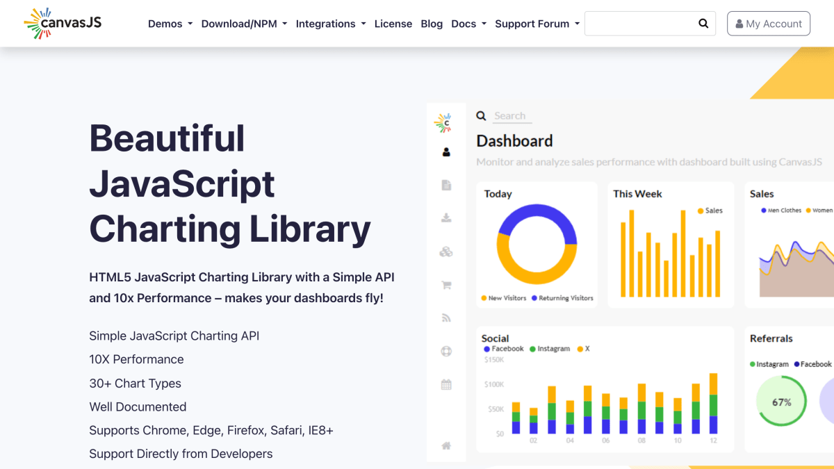Image resolution: width=834 pixels, height=469 pixels.
Task: Open the Integrations dropdown menu
Action: [x=331, y=24]
